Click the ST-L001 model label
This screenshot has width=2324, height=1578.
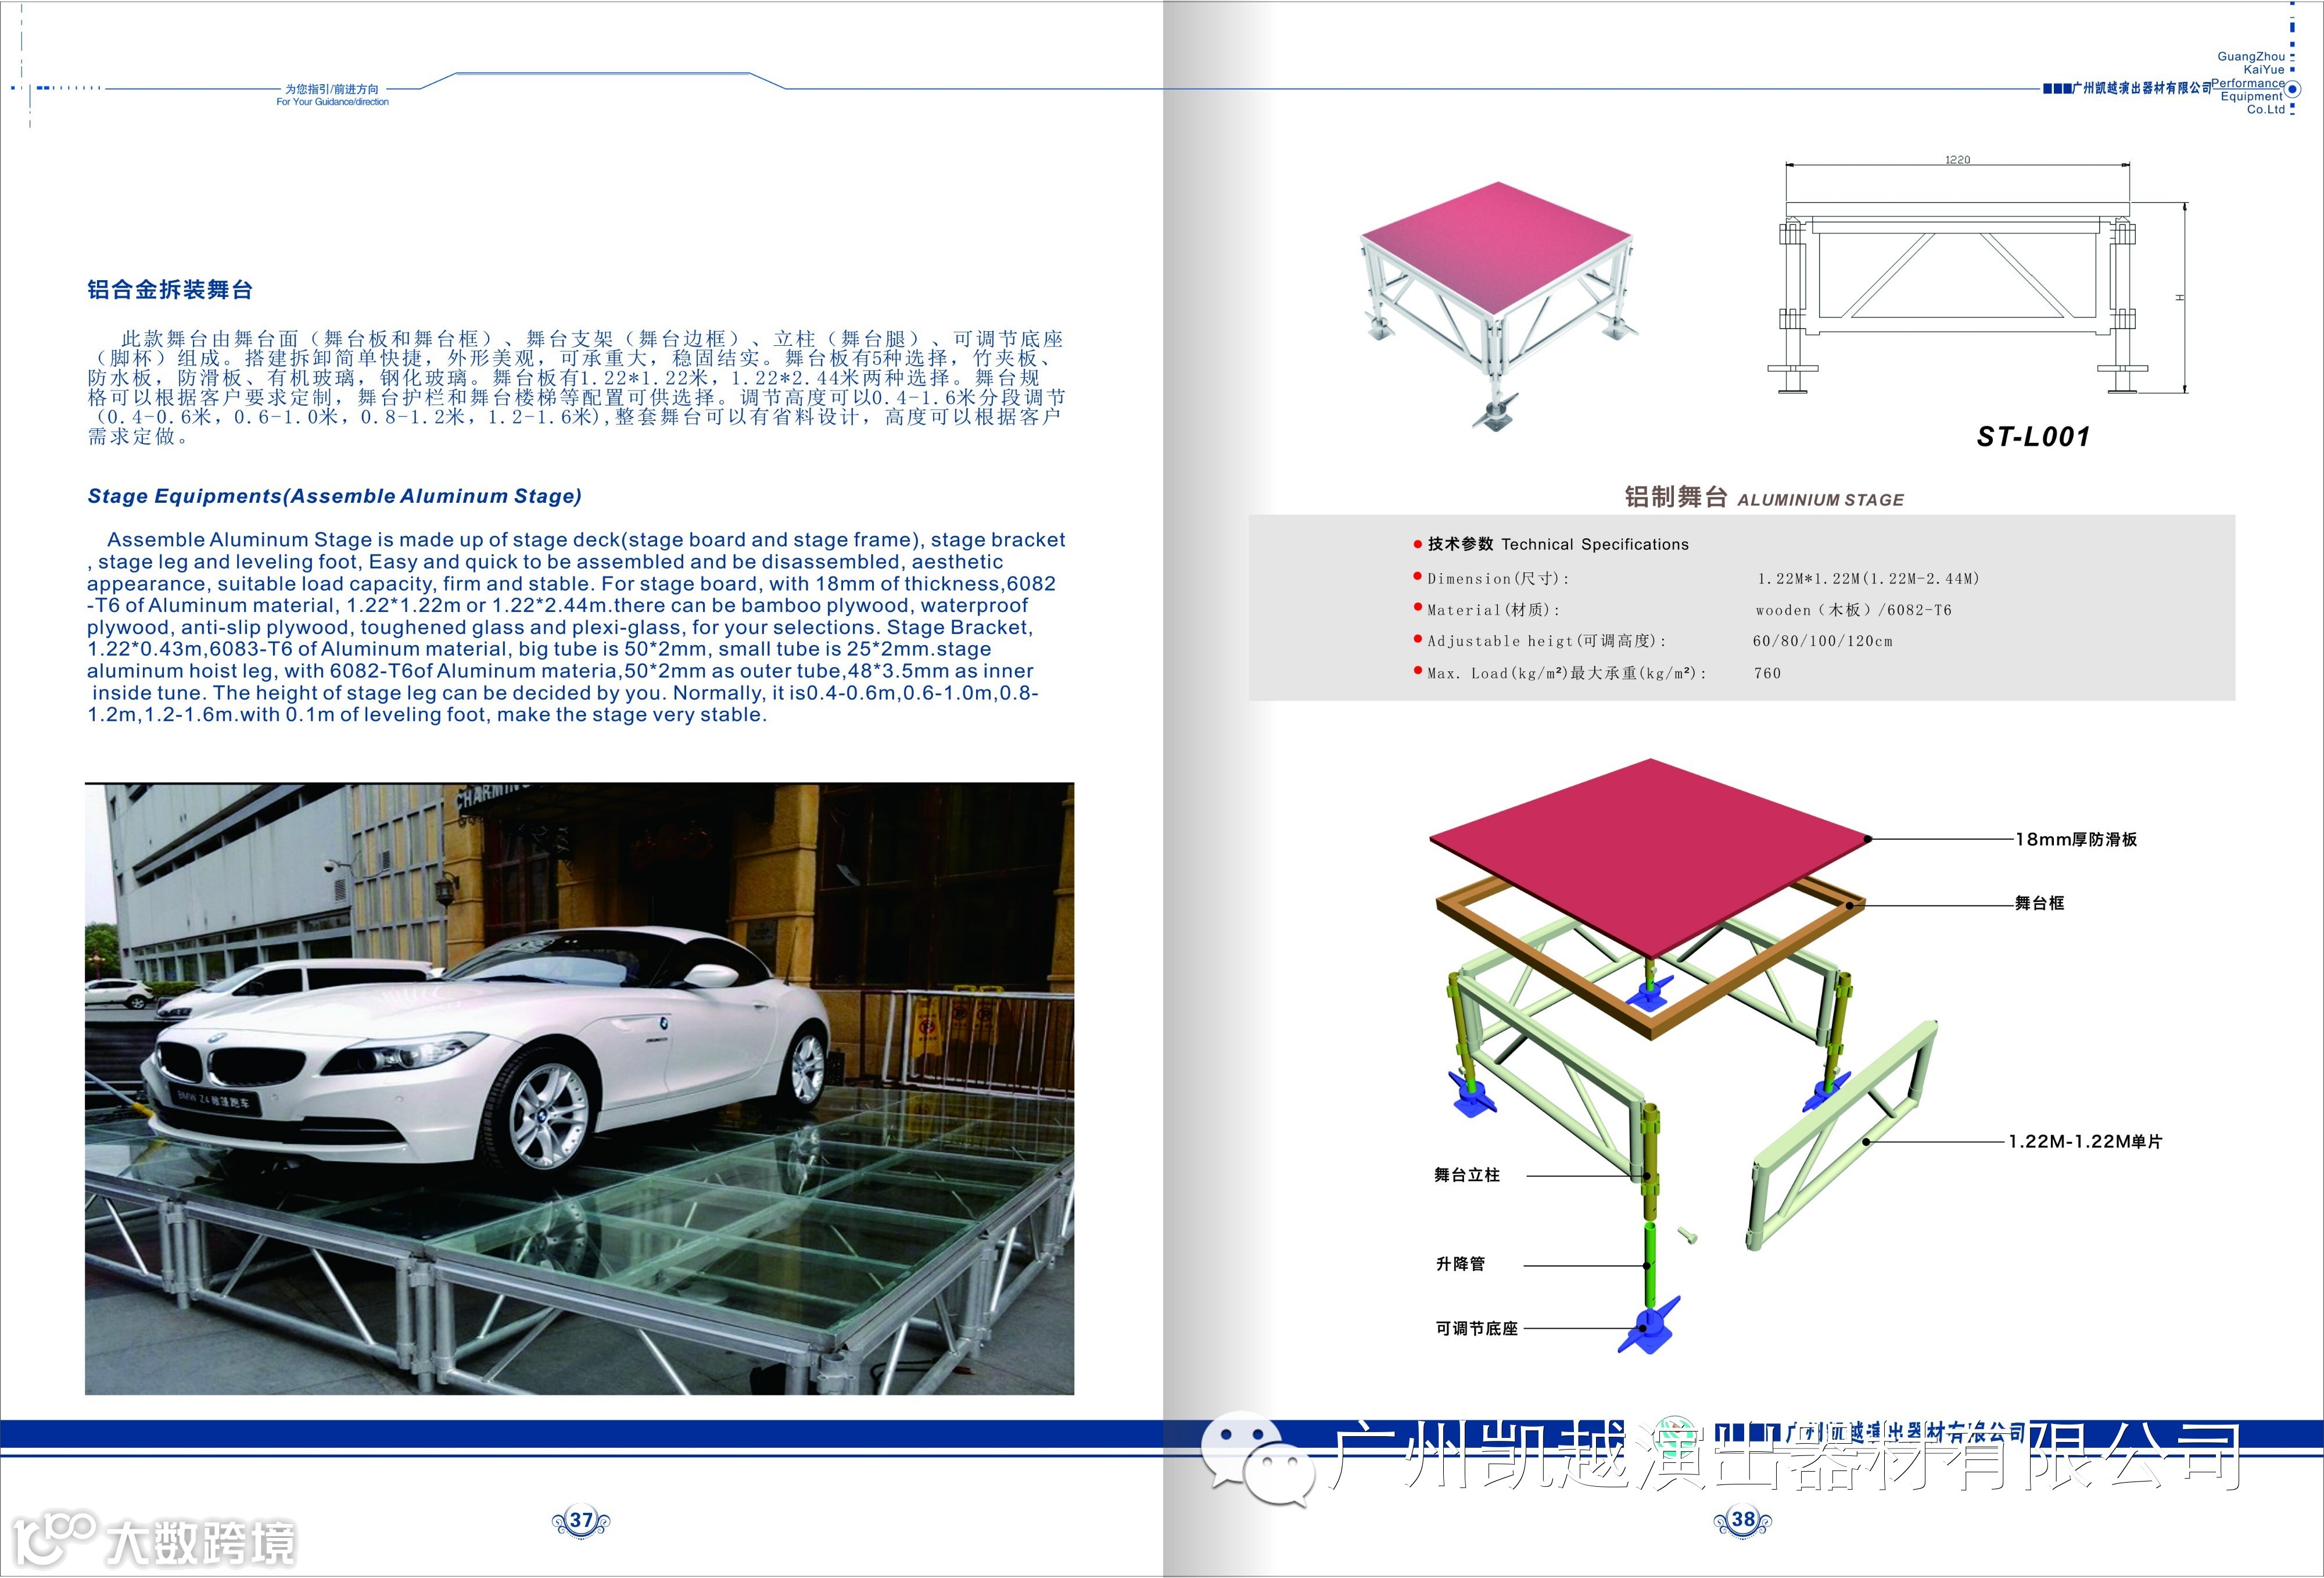(x=2033, y=437)
